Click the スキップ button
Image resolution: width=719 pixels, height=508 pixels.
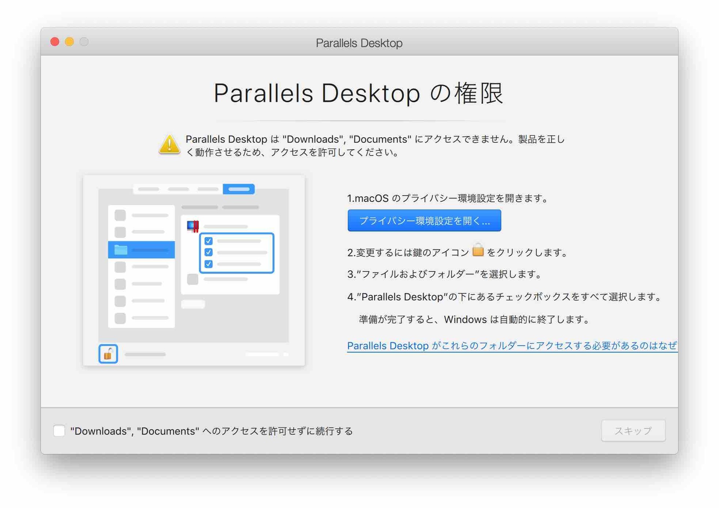click(x=633, y=431)
